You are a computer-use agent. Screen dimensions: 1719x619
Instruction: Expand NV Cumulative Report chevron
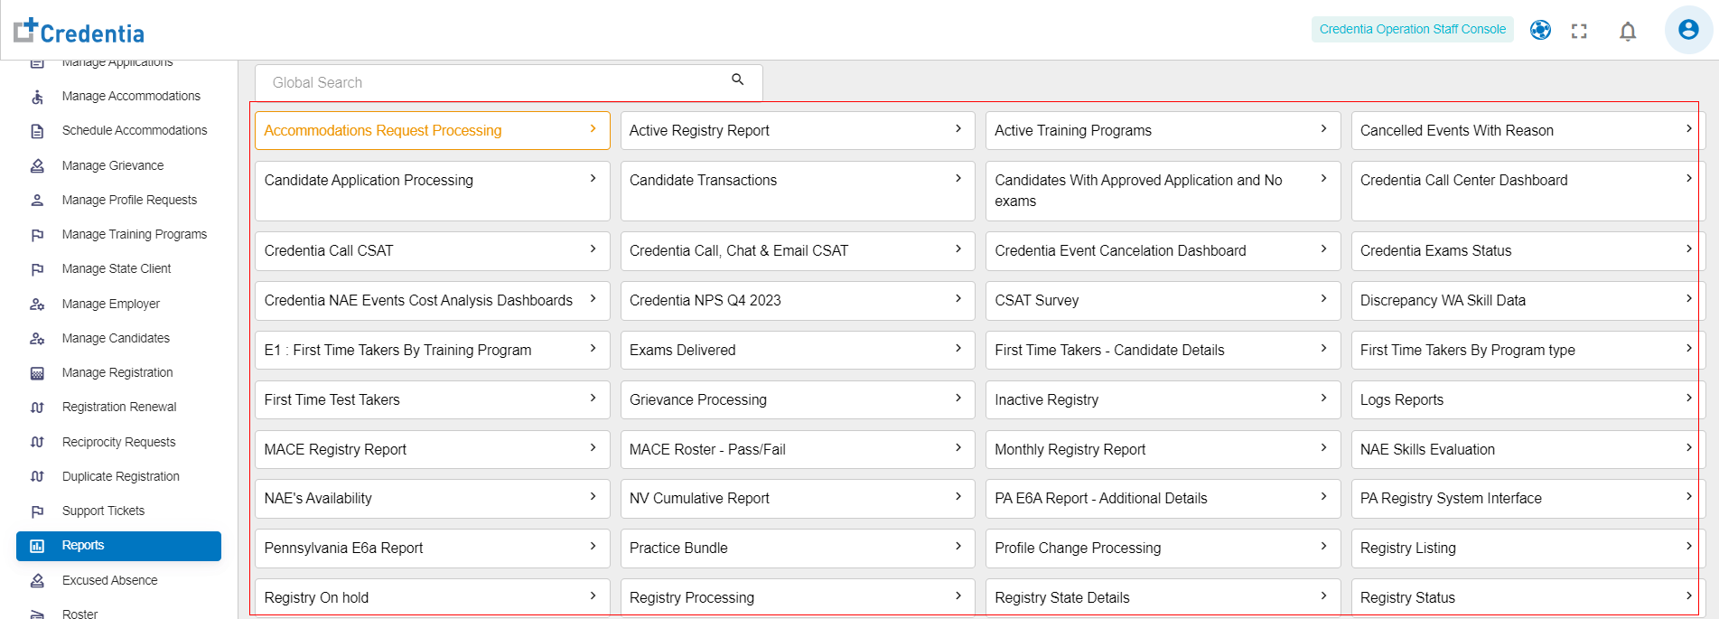click(x=958, y=497)
